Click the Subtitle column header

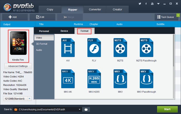160,24
